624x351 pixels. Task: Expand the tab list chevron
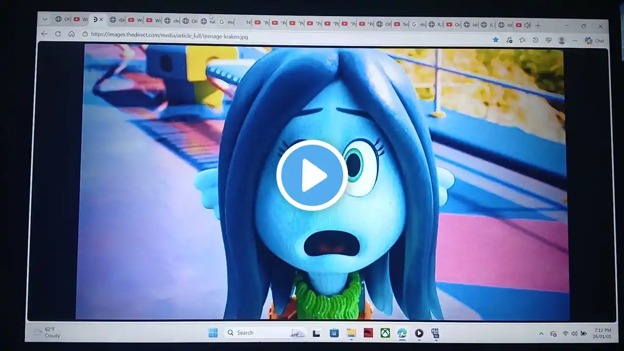click(45, 19)
